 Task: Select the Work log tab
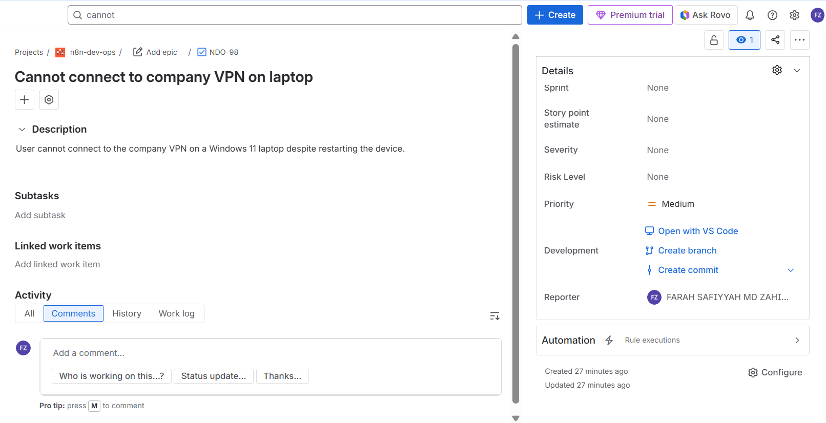pyautogui.click(x=176, y=313)
